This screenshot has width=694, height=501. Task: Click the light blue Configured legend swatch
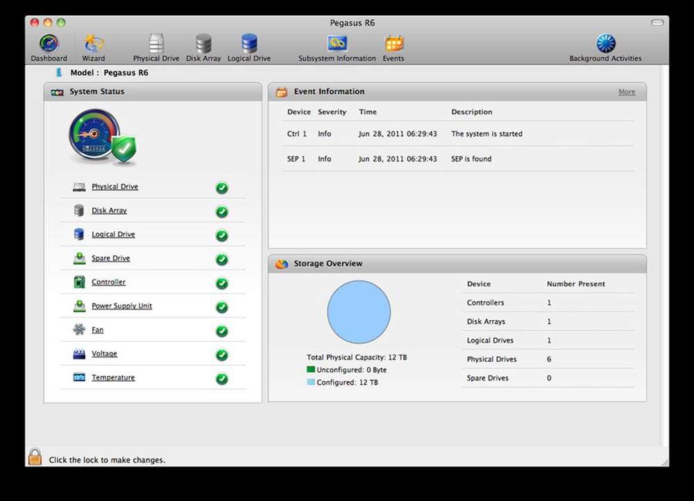311,382
